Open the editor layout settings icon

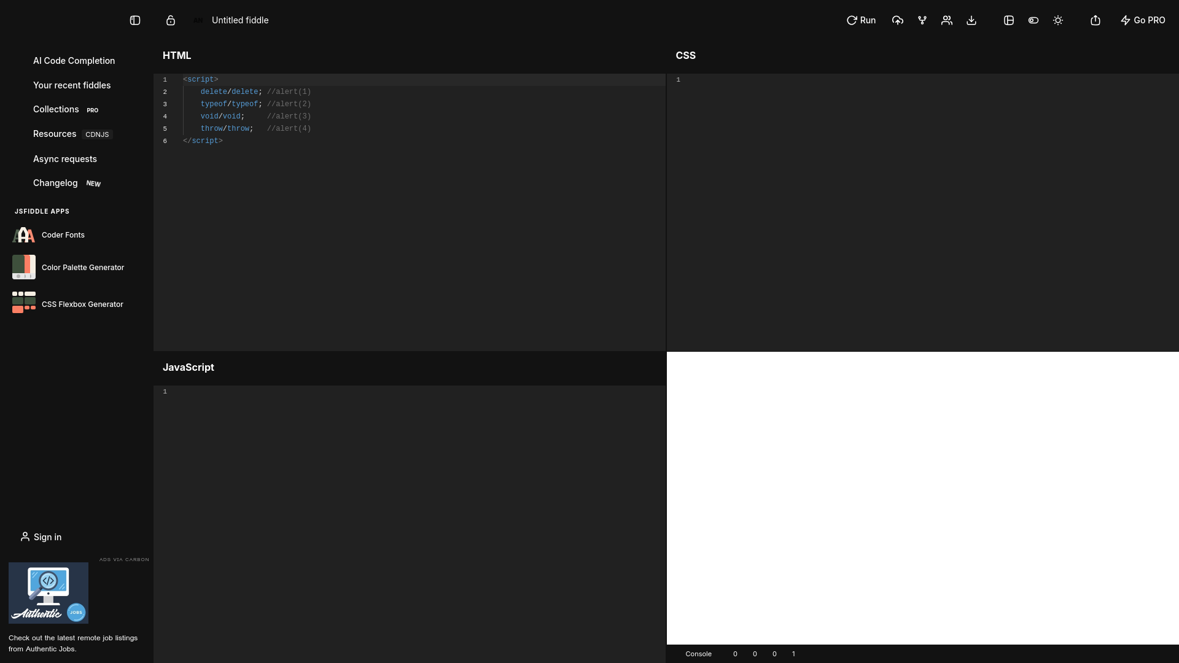click(x=1009, y=20)
